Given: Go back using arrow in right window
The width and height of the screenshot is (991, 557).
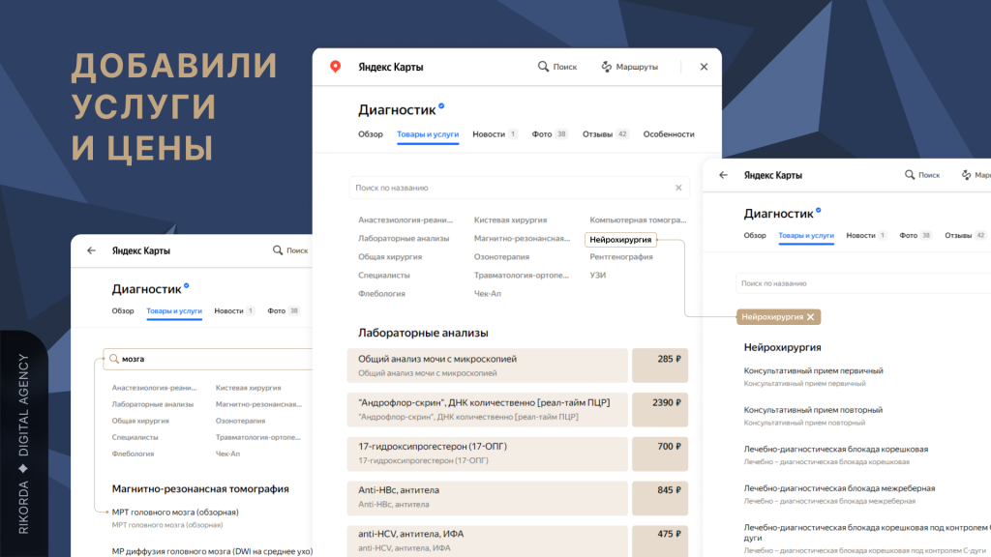Looking at the screenshot, I should (724, 175).
